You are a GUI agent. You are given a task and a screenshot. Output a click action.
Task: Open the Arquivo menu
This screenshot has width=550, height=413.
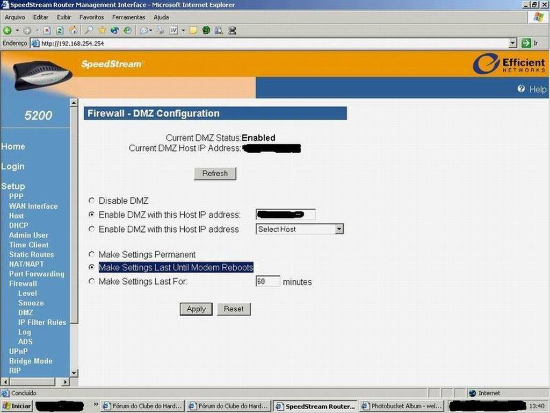[15, 17]
